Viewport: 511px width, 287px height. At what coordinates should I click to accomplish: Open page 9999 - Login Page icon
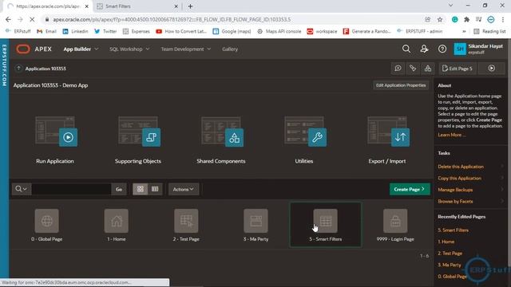[395, 221]
